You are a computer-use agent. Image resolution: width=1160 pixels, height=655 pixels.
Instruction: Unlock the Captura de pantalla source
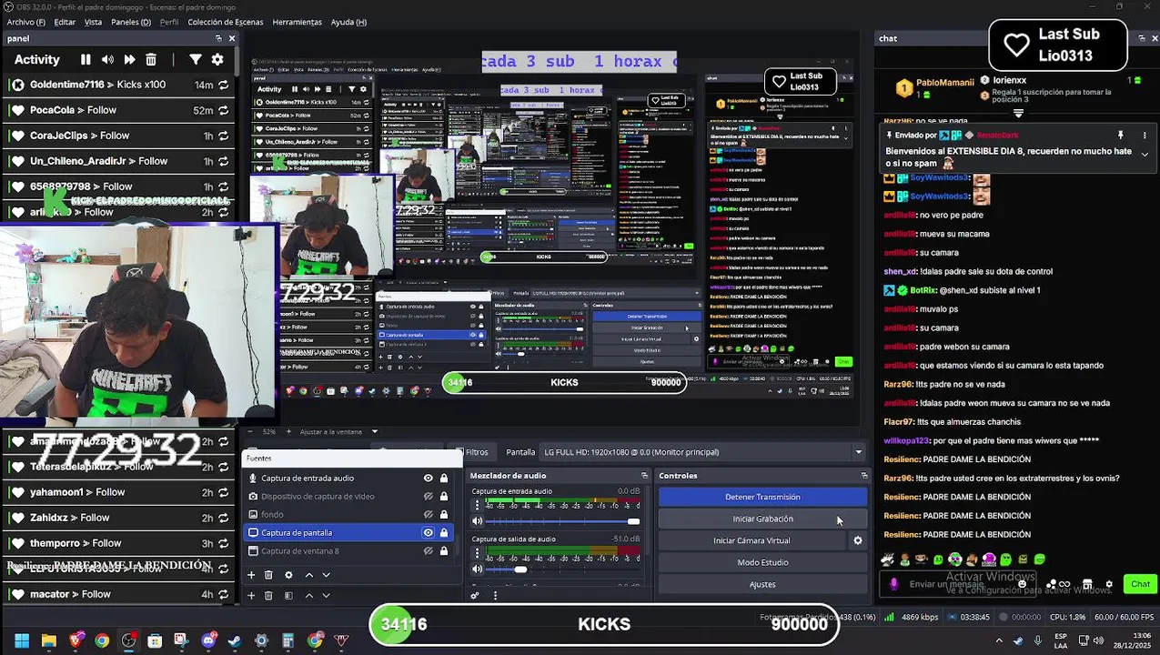444,532
